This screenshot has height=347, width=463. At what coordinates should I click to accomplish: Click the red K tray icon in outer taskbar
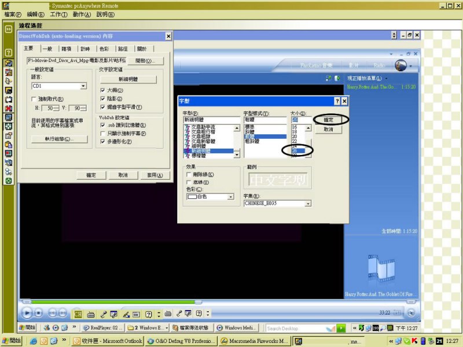click(x=414, y=341)
